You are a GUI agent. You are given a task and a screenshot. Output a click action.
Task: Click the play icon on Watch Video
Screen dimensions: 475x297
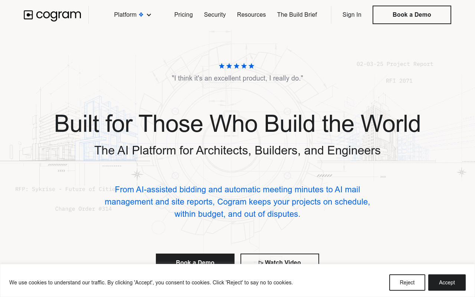261,262
